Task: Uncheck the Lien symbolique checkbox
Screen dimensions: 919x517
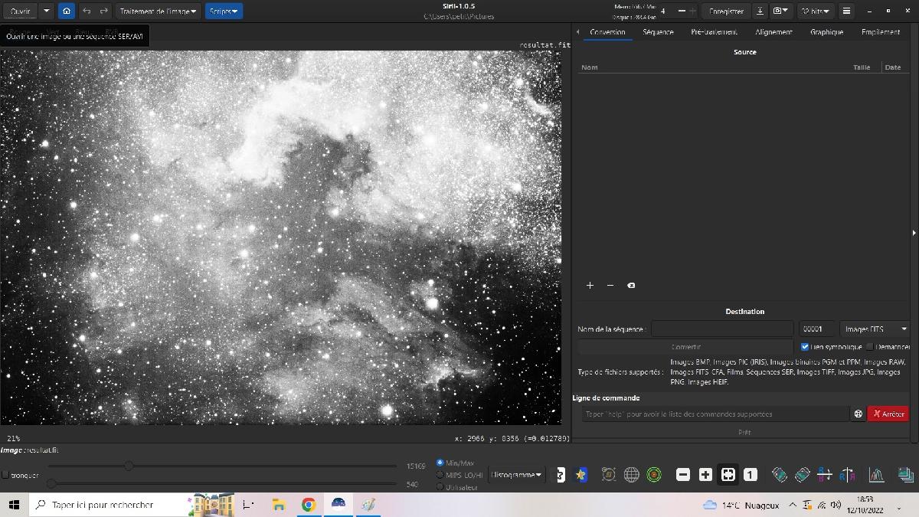Action: tap(805, 346)
